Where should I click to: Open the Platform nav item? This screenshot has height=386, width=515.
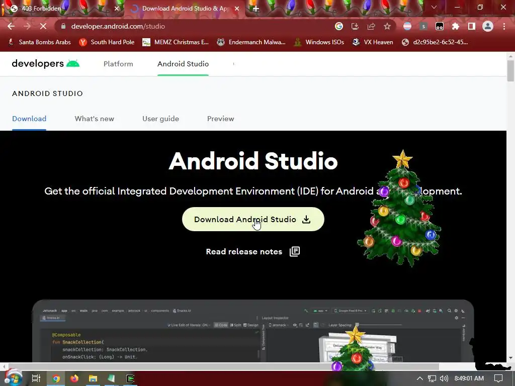(118, 64)
